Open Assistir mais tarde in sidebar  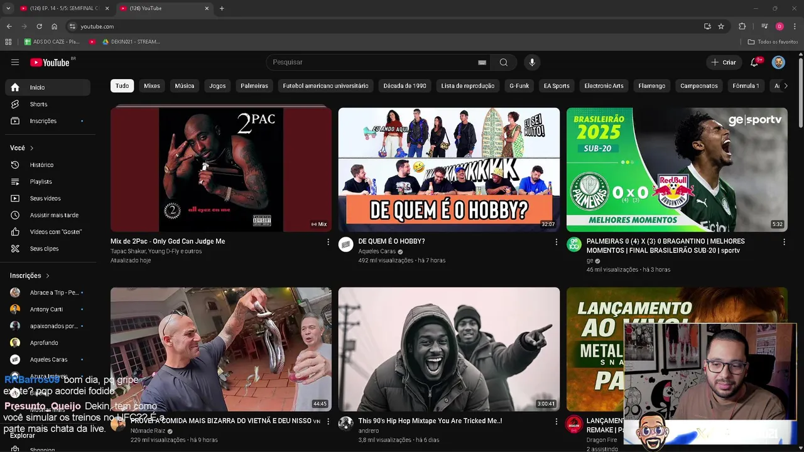click(x=48, y=215)
